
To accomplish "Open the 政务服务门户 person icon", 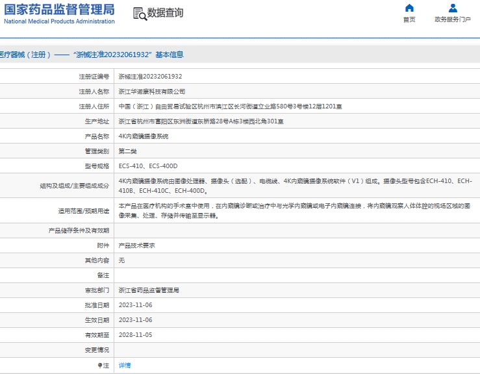I will pyautogui.click(x=453, y=8).
